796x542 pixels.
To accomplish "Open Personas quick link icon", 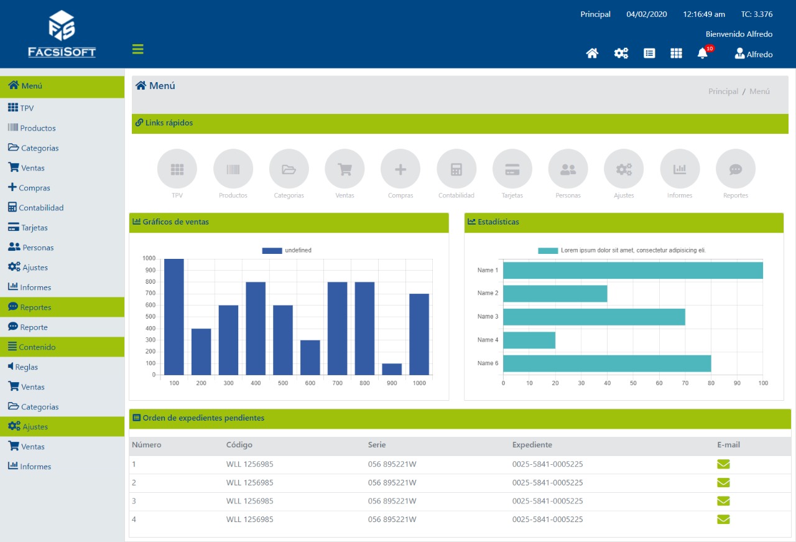I will 568,169.
